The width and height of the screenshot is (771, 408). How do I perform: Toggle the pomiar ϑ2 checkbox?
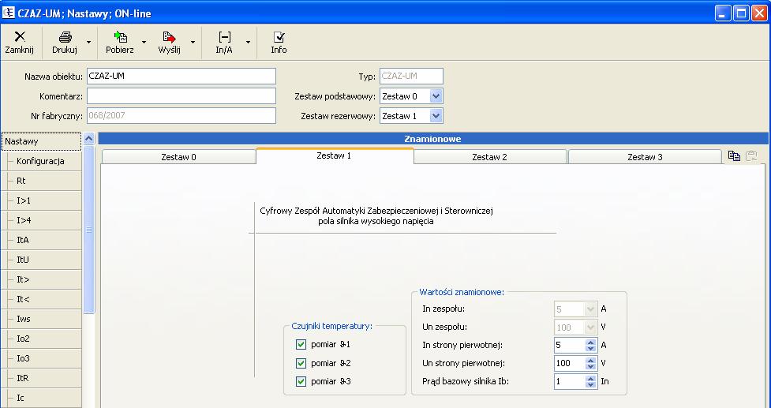(x=301, y=363)
